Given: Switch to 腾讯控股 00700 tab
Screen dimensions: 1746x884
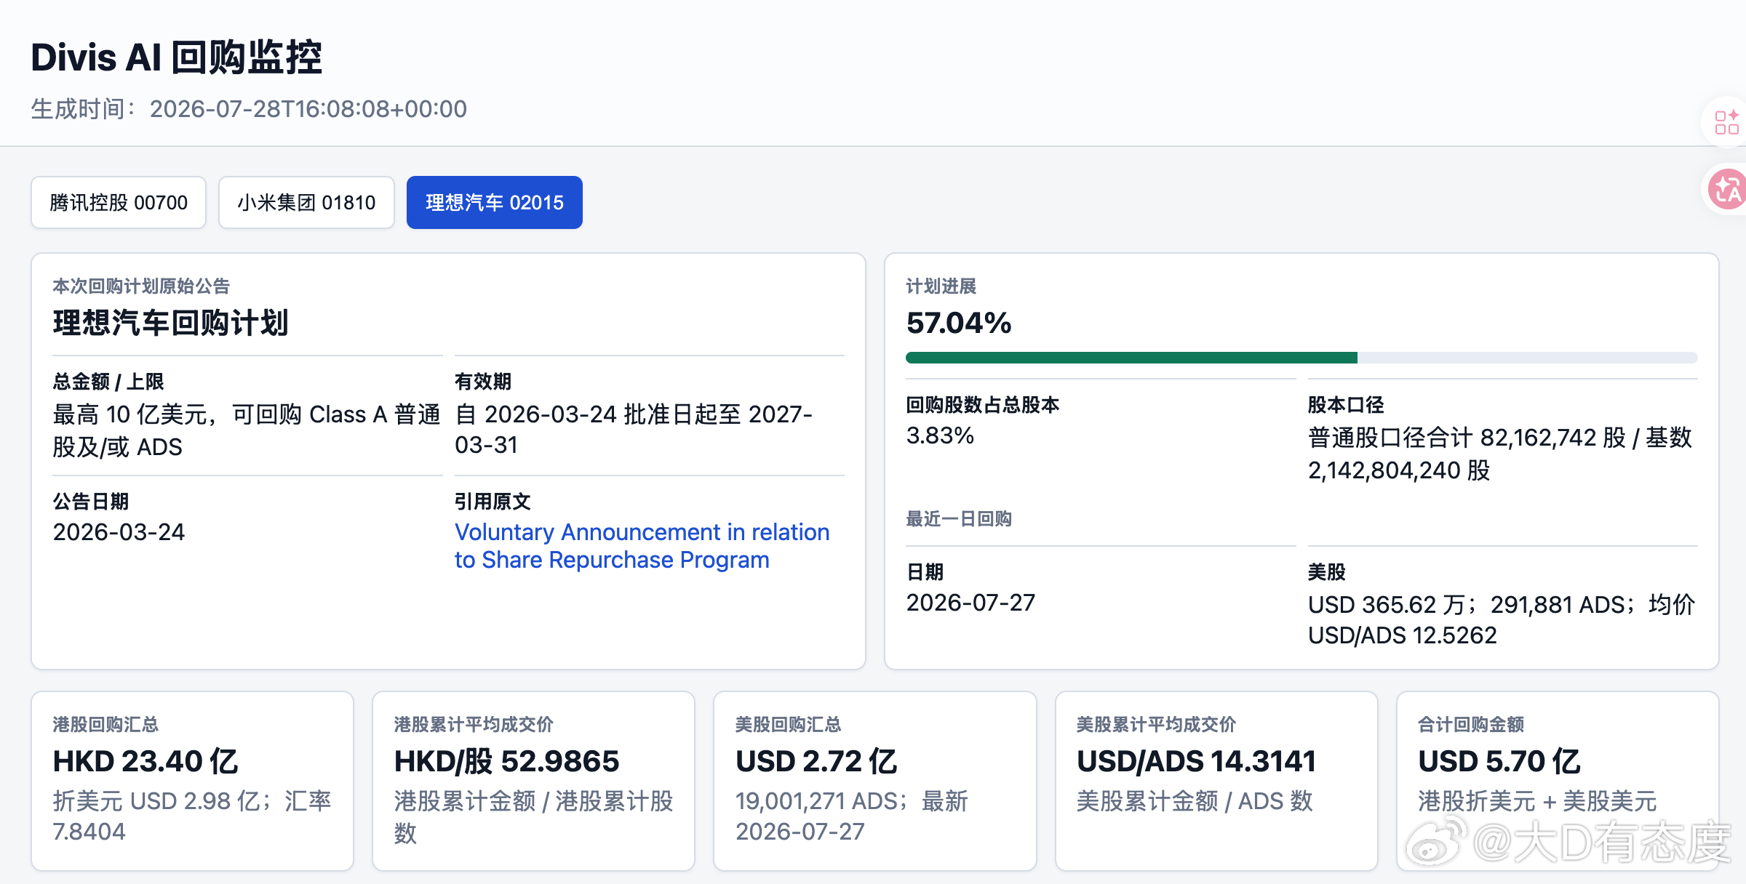Looking at the screenshot, I should (x=119, y=202).
